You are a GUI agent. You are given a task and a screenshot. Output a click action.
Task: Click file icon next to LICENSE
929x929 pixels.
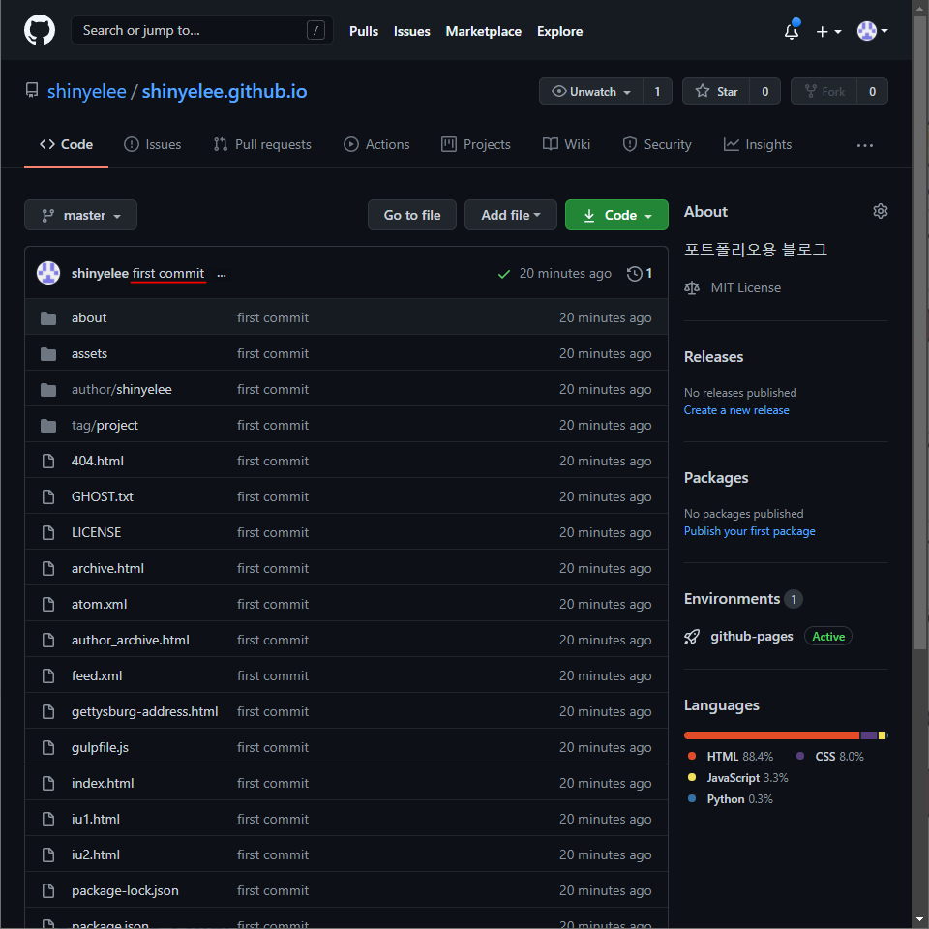click(x=48, y=532)
